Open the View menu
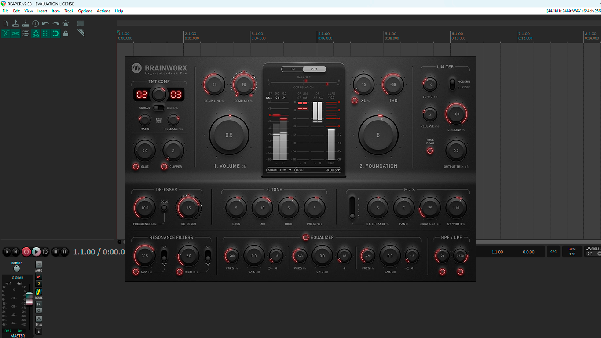This screenshot has width=601, height=338. 29,11
